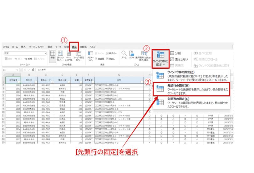
Task: Click the YYY運輸 cell in row 17
Action: tap(211, 136)
